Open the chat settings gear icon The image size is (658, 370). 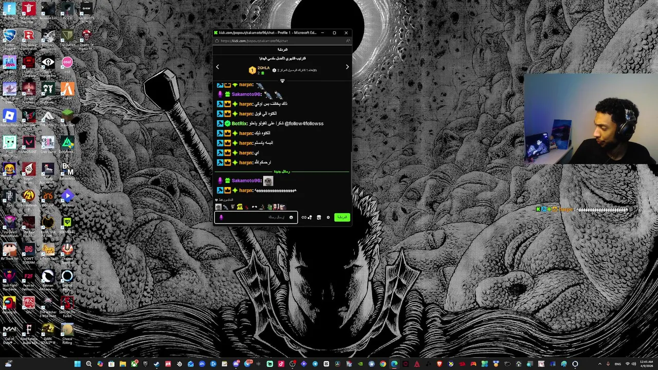[x=328, y=217]
